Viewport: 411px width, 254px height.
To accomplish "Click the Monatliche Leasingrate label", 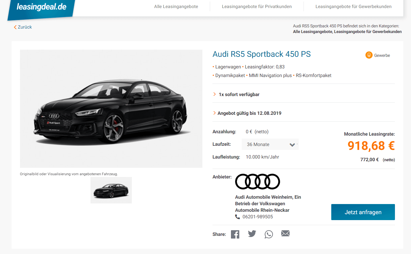I will 369,134.
